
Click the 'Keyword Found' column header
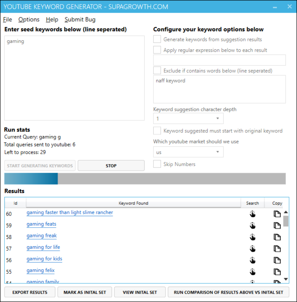pos(133,203)
